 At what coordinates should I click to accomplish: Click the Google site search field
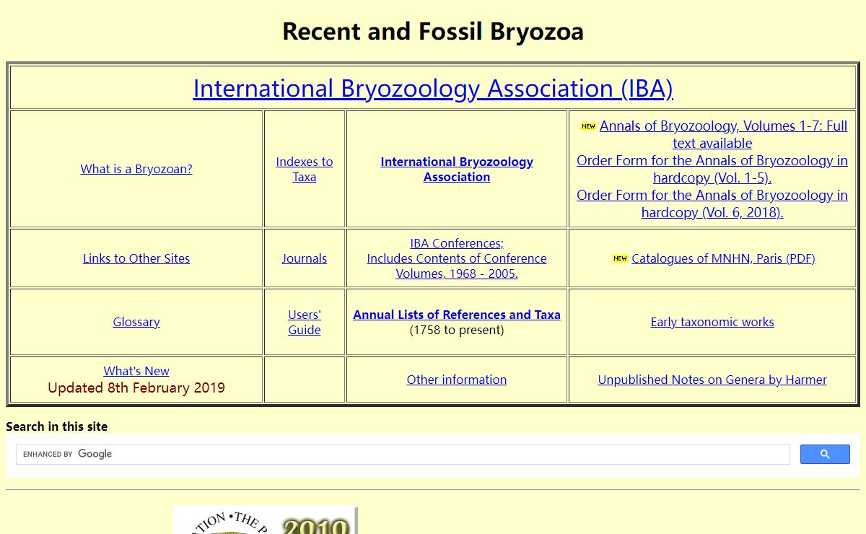403,454
